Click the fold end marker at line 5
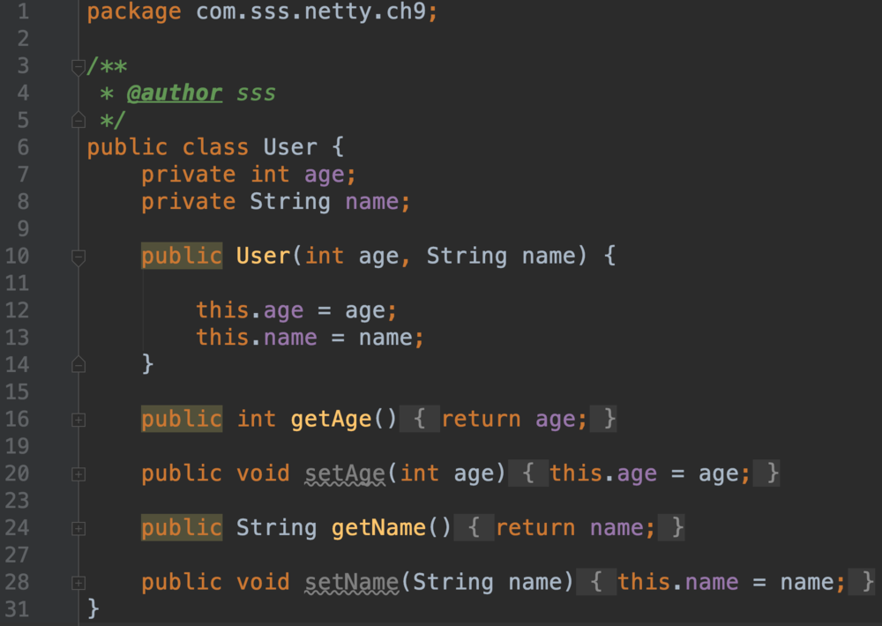882x626 pixels. (x=78, y=120)
